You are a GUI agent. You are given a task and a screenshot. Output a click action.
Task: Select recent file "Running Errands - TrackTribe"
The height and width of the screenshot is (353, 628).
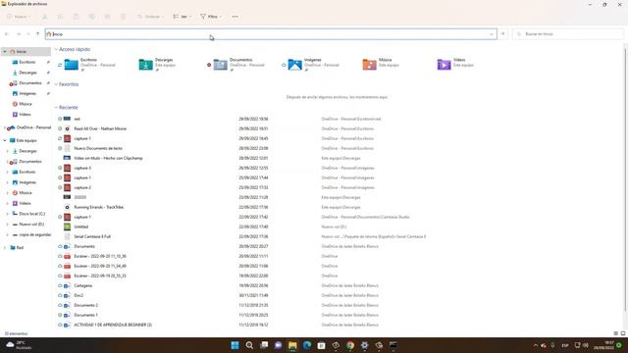coord(98,207)
